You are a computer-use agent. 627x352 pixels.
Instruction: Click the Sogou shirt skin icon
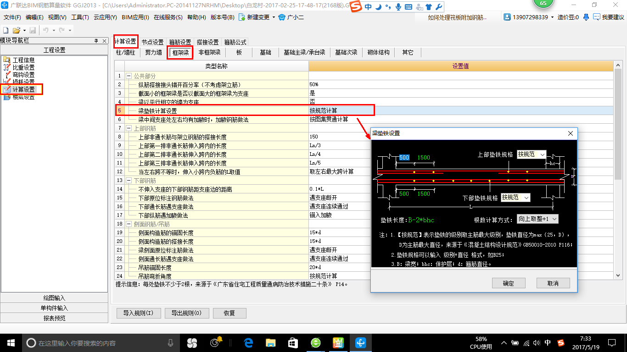point(429,6)
